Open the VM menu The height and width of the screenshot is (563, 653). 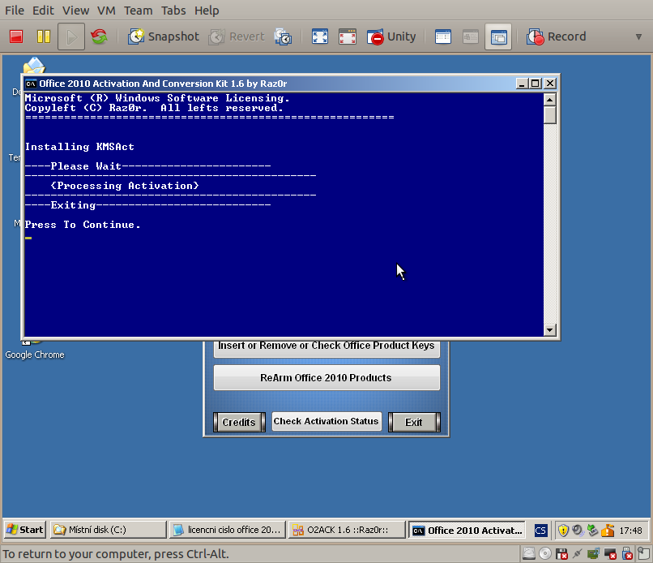coord(107,11)
